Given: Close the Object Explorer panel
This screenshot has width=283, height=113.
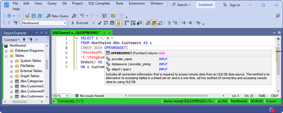Looking at the screenshot, I should [46, 33].
